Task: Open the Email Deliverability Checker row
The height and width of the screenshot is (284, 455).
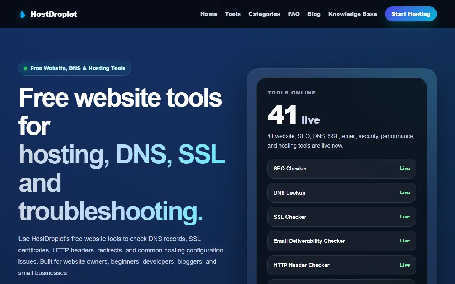Action: pos(342,241)
